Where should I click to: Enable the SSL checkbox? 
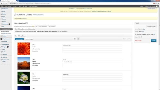(x=141, y=37)
